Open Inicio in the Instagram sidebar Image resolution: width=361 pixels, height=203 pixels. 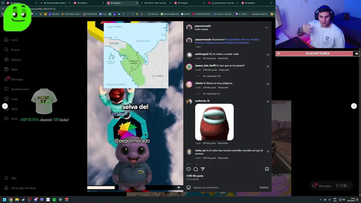(11, 40)
